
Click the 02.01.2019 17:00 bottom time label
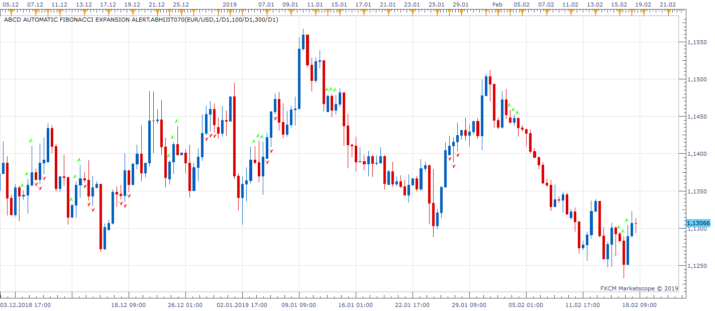tap(242, 305)
